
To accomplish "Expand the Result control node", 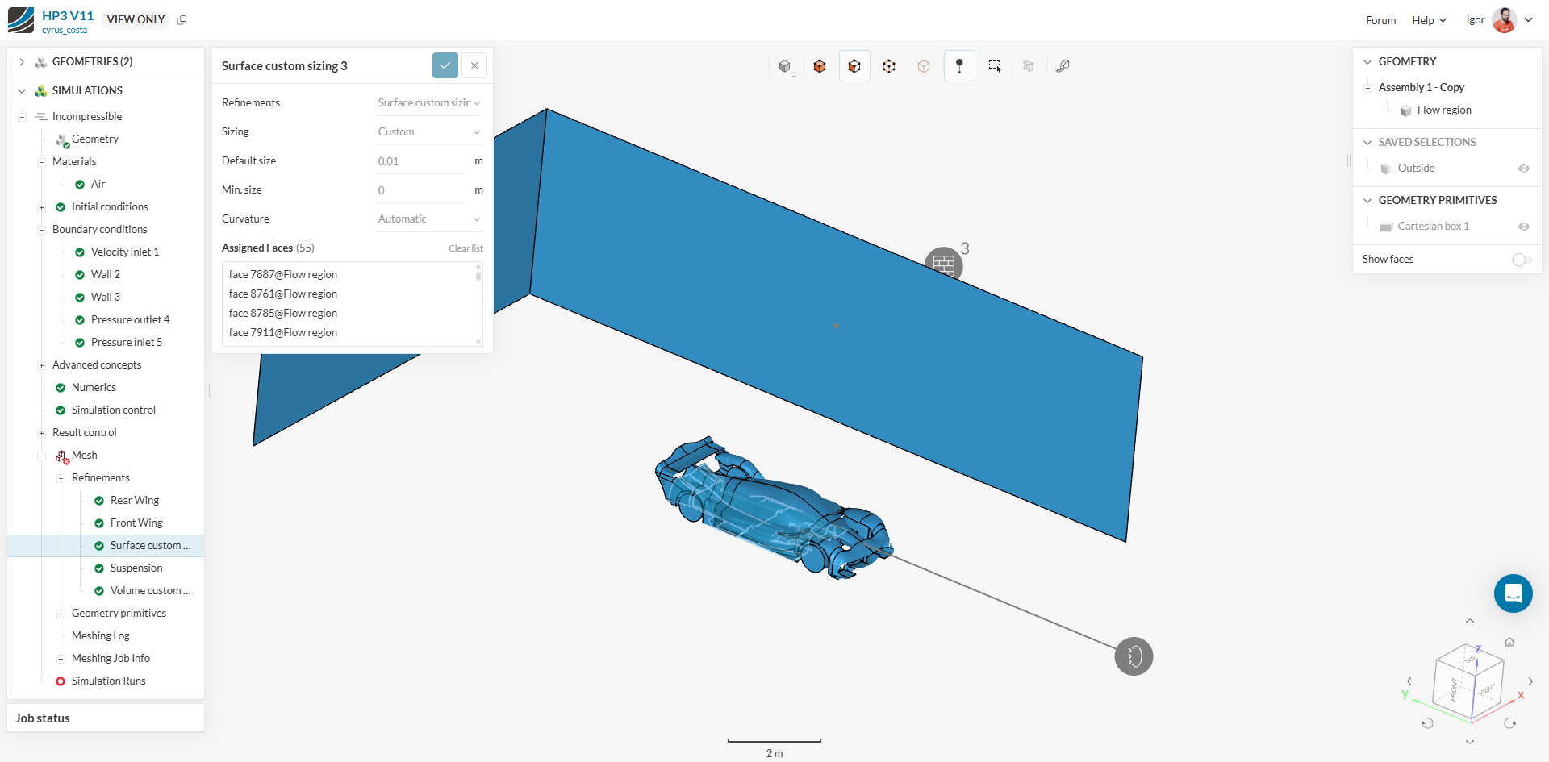I will [x=41, y=433].
